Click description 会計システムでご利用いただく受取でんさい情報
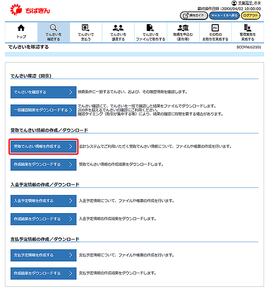 pos(155,147)
